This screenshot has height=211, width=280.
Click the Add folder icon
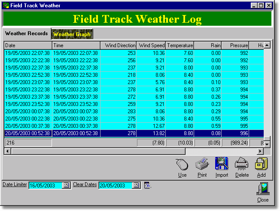click(x=261, y=163)
